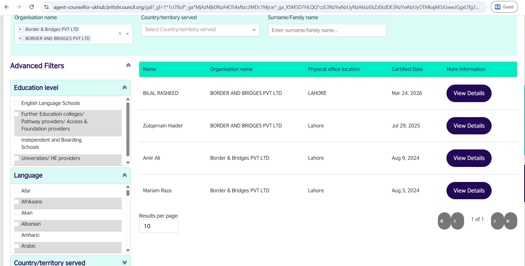Open the Country/territory served dropdown
This screenshot has width=525, height=266.
point(200,30)
